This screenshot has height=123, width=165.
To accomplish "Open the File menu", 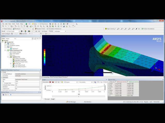I will (3, 24).
